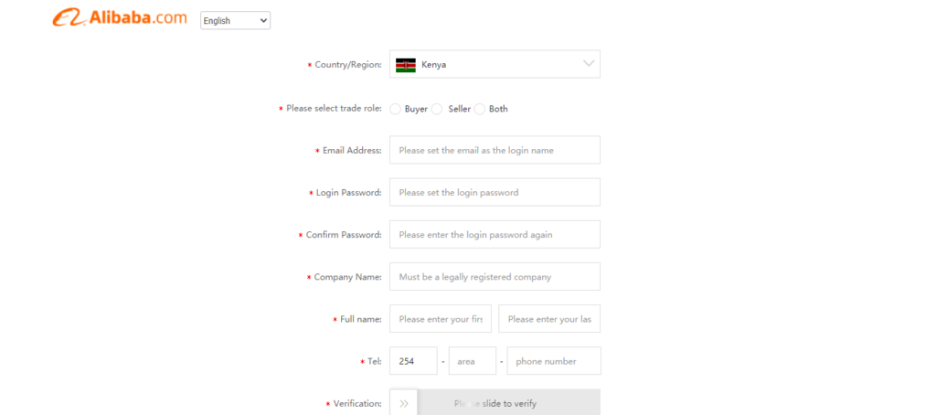
Task: Click the Alibaba.com logo
Action: (120, 18)
